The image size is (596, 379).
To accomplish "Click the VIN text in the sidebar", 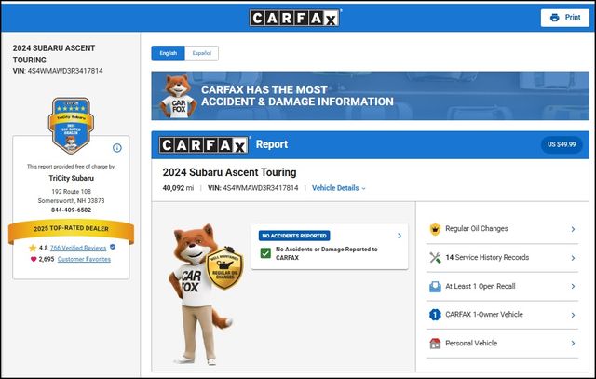I will tap(58, 71).
